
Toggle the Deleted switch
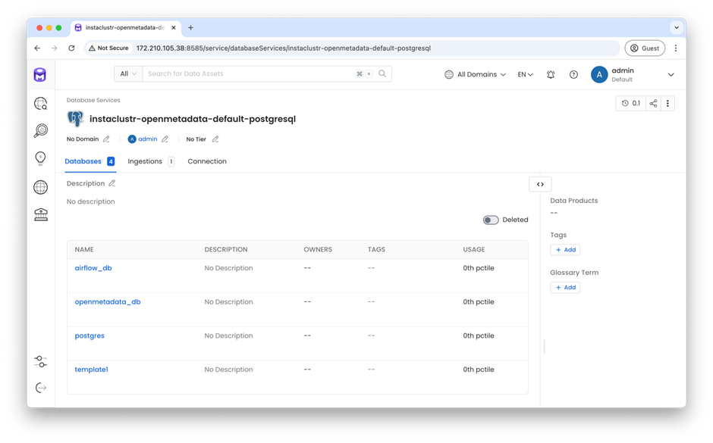point(491,220)
